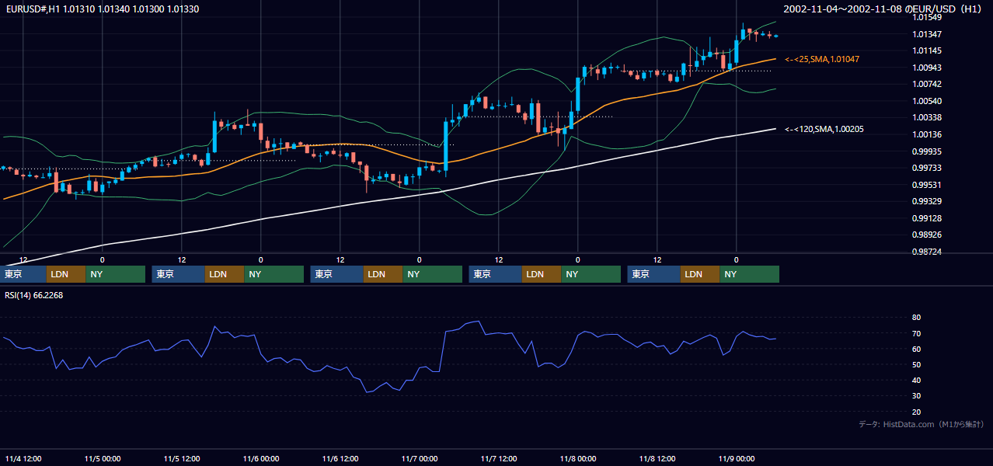
Task: Click the 11/9 00:00 time label
Action: (x=737, y=458)
